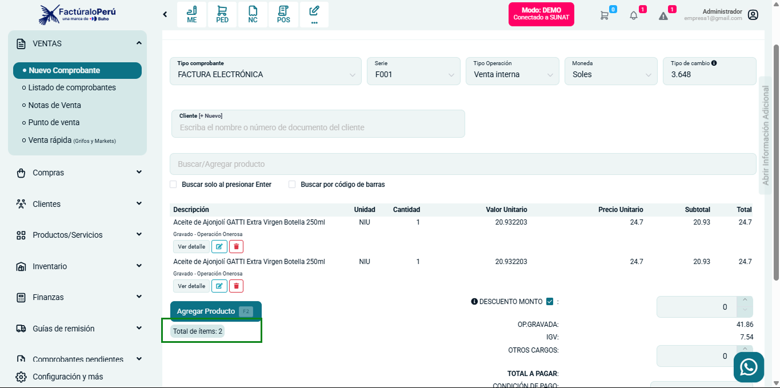Click the edit icon on second product row
Image resolution: width=780 pixels, height=388 pixels.
click(x=219, y=286)
